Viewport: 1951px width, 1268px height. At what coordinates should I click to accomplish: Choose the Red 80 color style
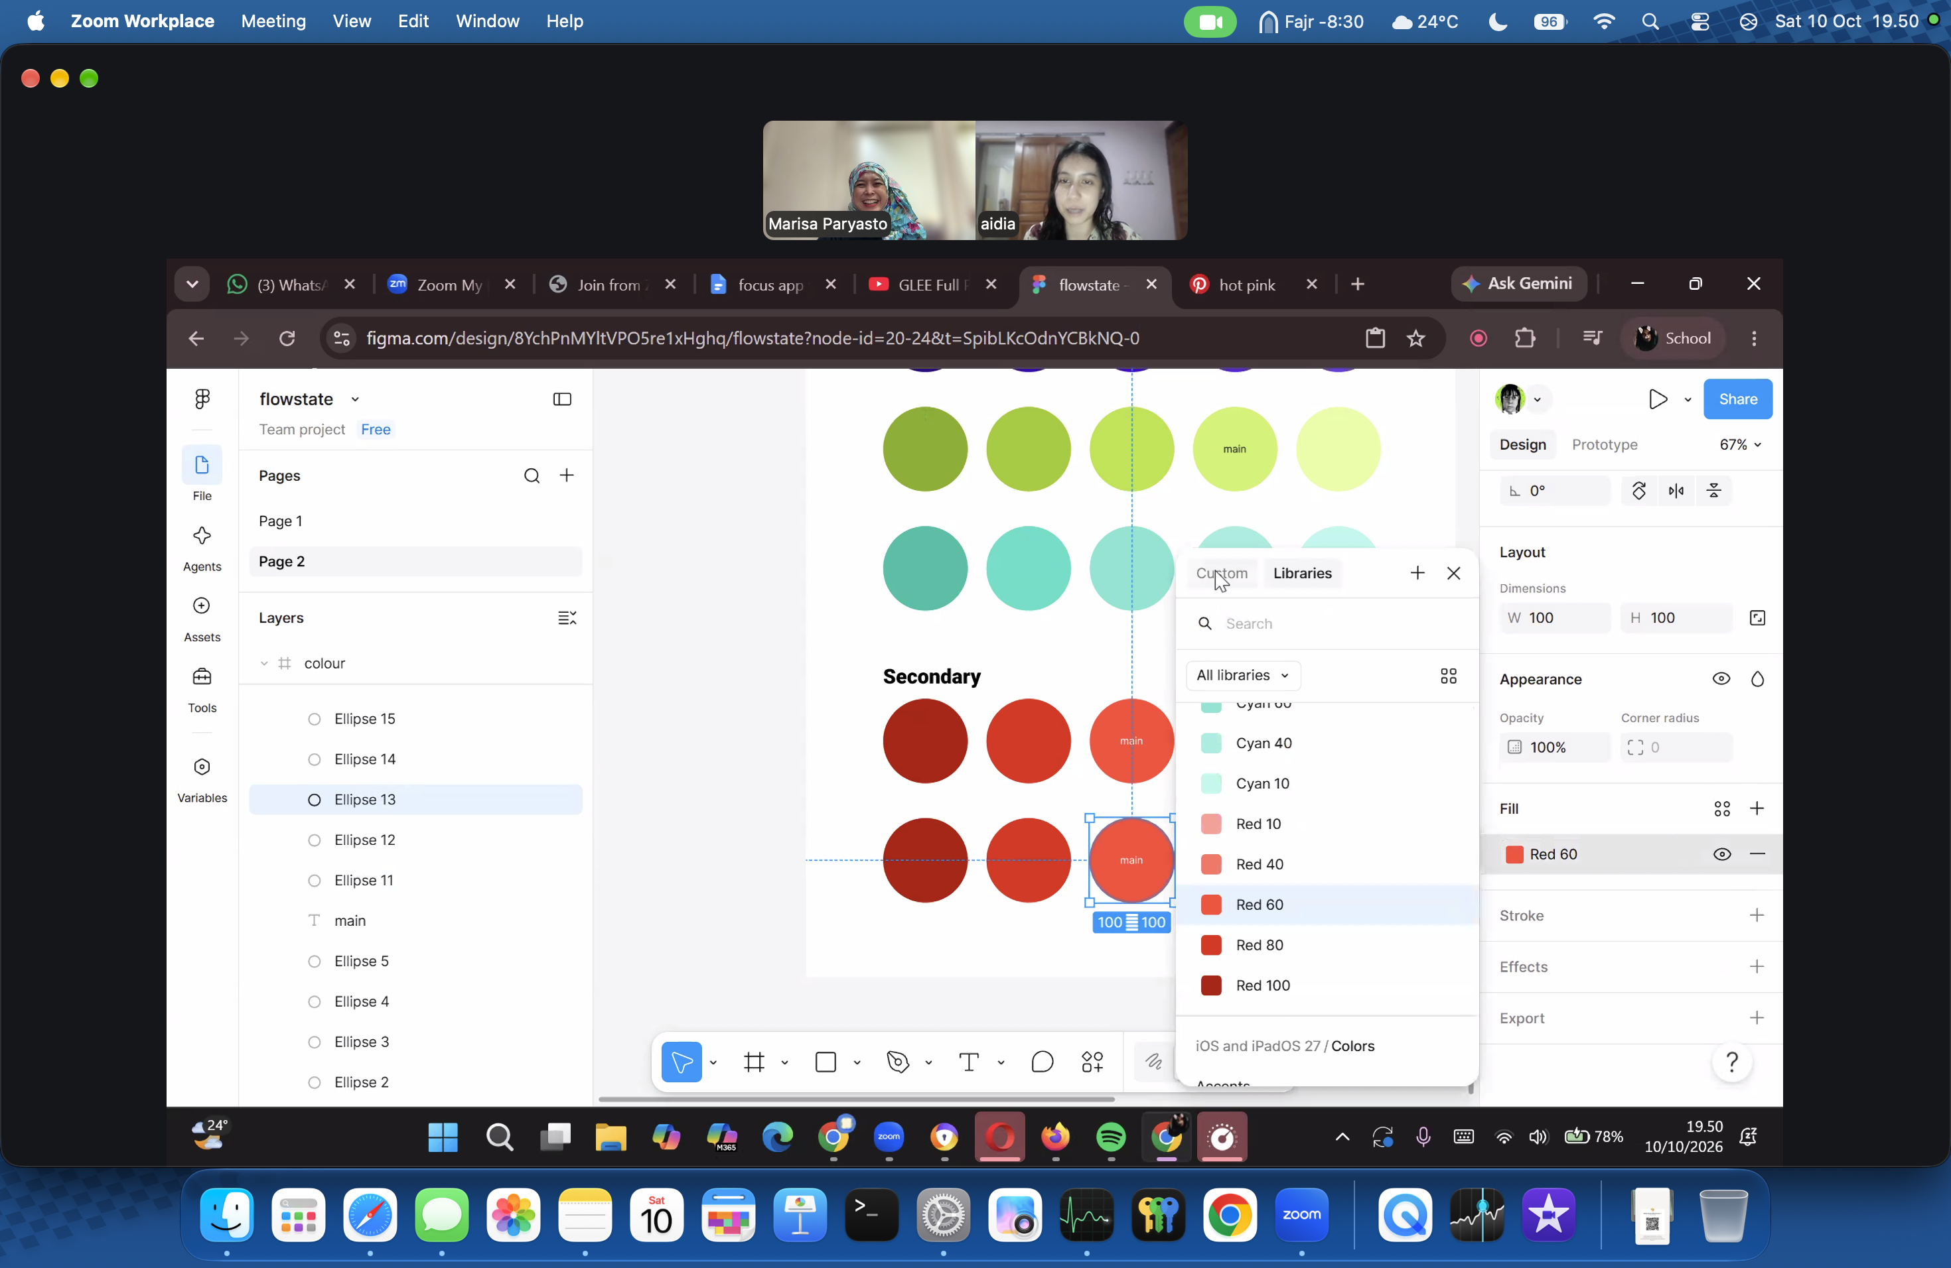(1327, 945)
